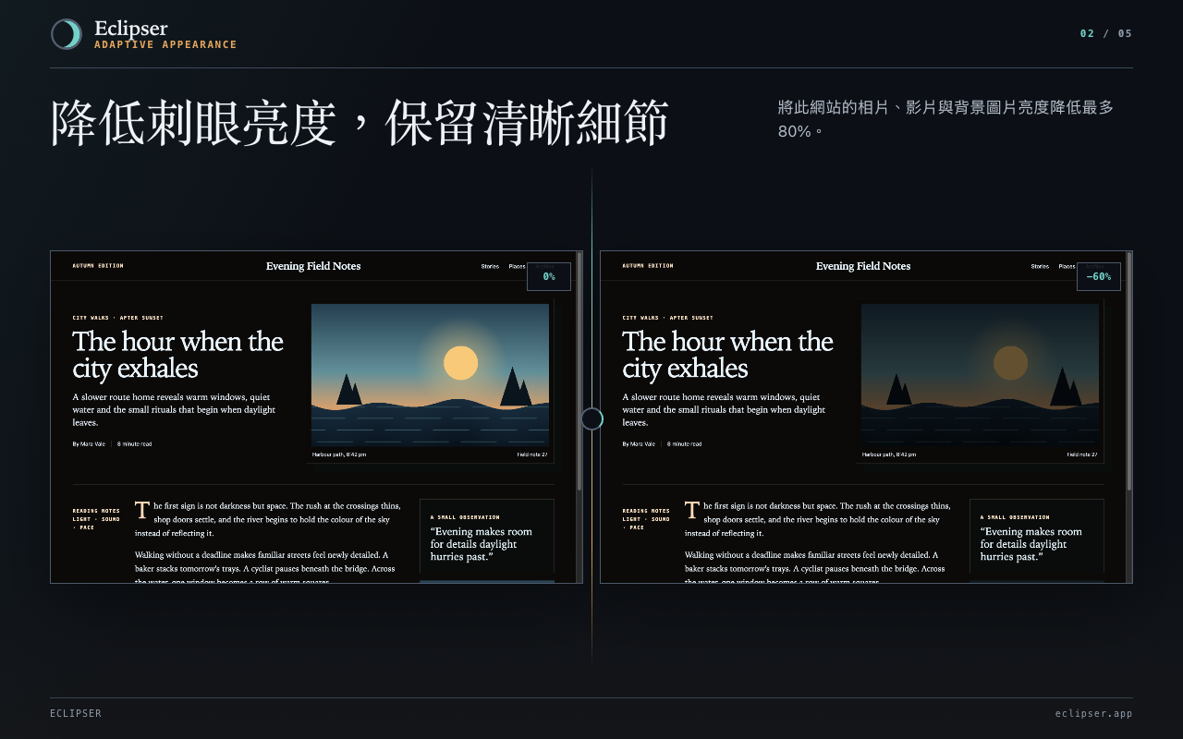Open Places in the −60% preview

1067,266
